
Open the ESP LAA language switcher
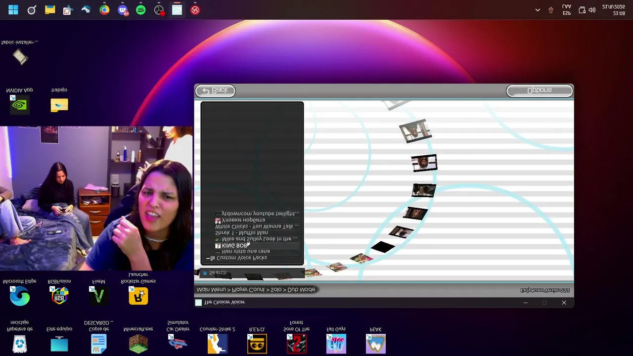(x=567, y=10)
